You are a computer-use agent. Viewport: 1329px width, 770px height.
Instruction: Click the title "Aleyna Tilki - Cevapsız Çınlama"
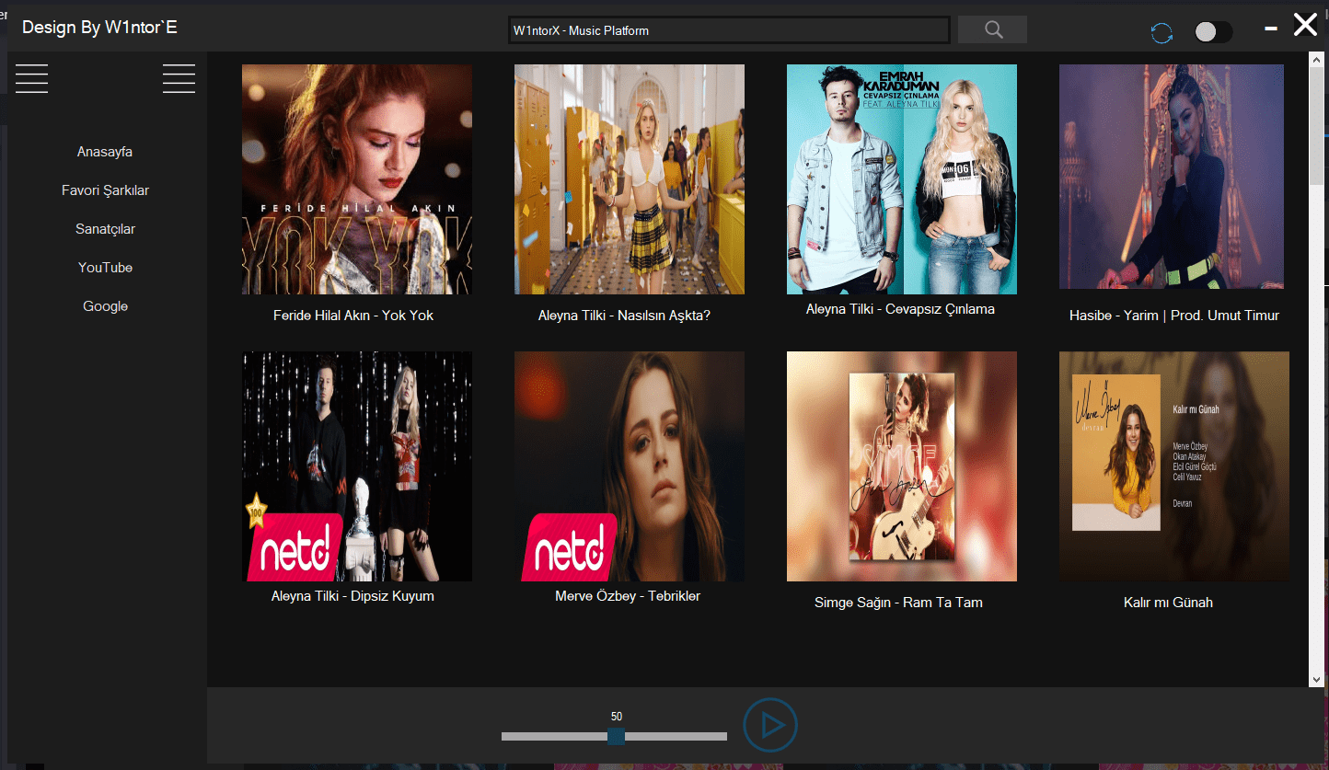click(x=900, y=309)
